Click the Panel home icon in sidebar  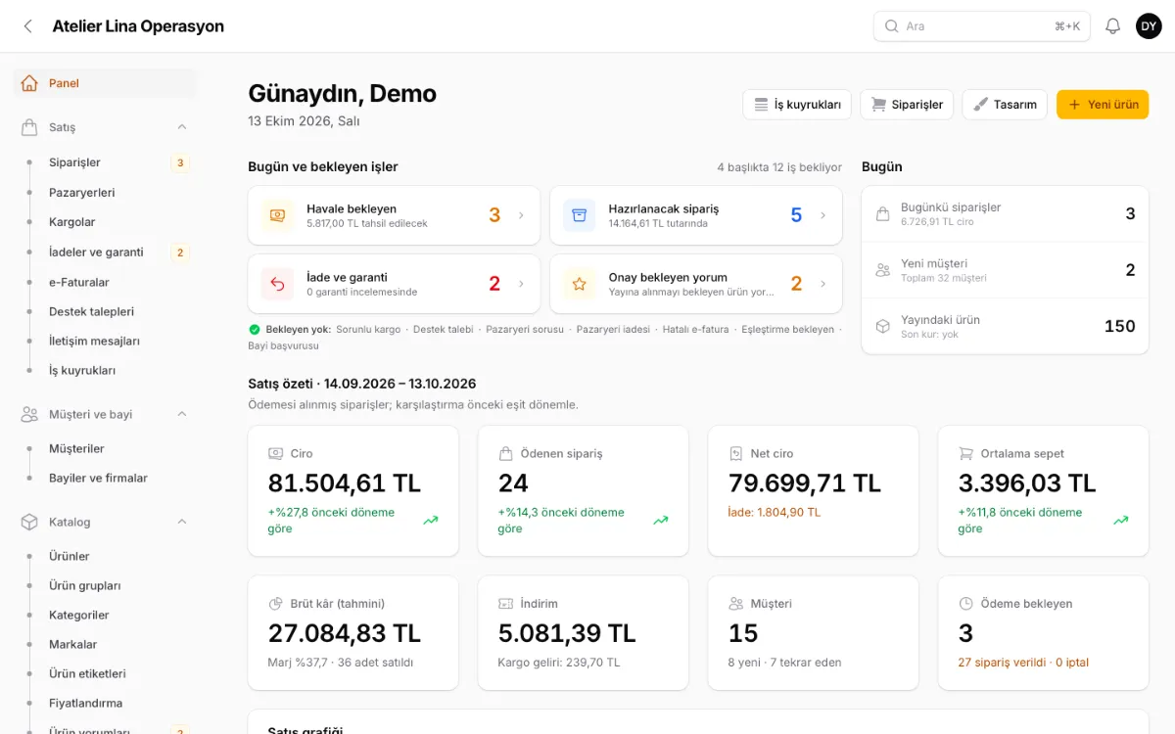coord(29,83)
